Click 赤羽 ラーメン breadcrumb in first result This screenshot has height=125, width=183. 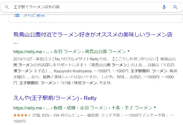pyautogui.click(x=71, y=51)
